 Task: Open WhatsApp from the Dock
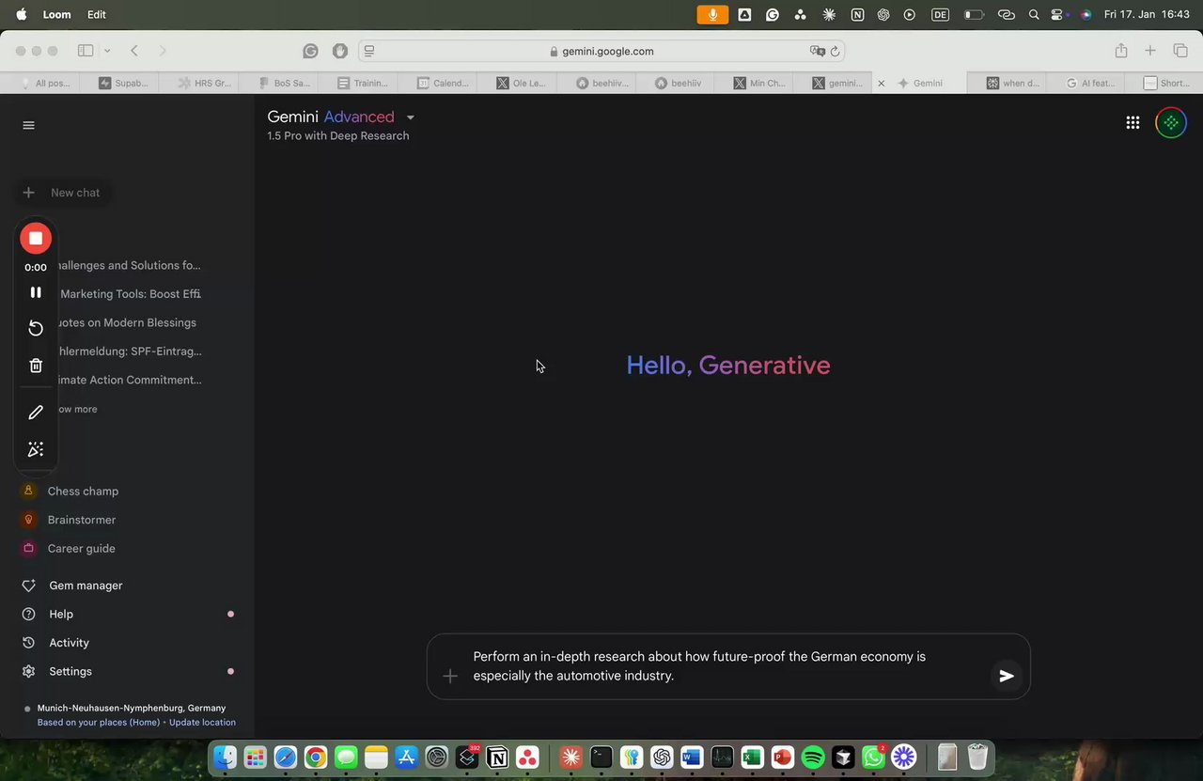pyautogui.click(x=873, y=757)
